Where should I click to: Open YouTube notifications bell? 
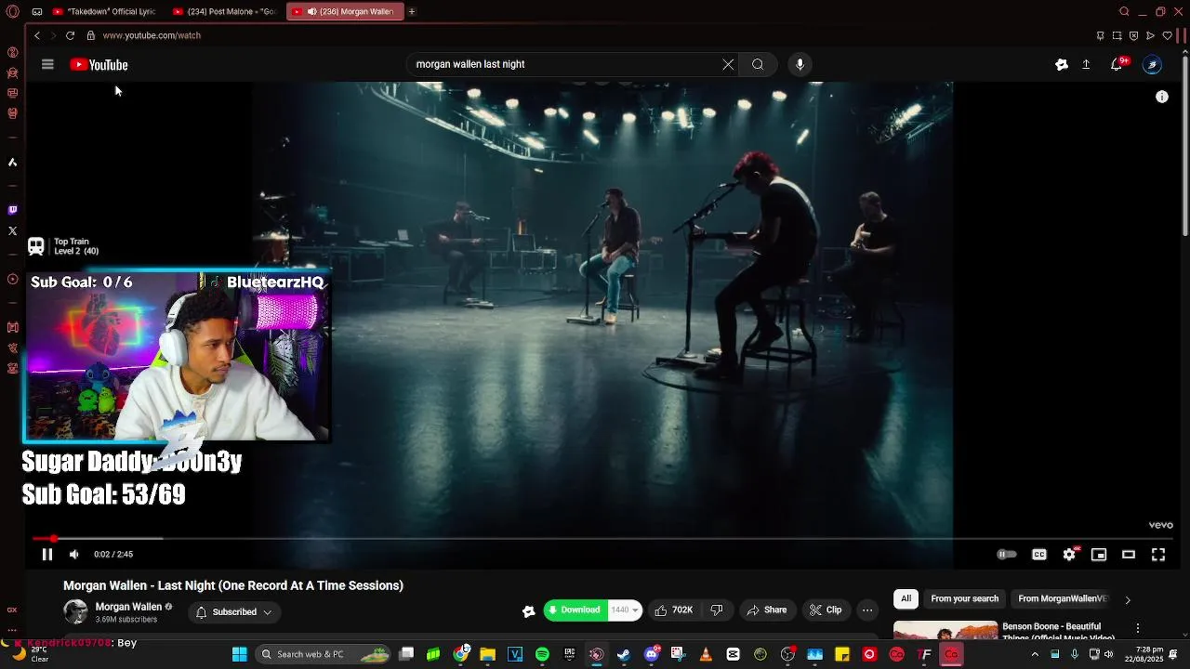point(1117,64)
